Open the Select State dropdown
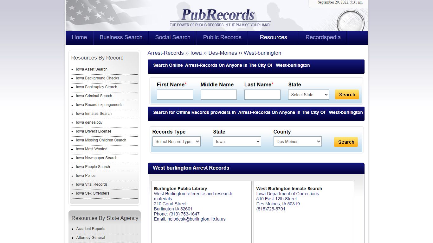Screen dimensions: 433x243 point(309,95)
